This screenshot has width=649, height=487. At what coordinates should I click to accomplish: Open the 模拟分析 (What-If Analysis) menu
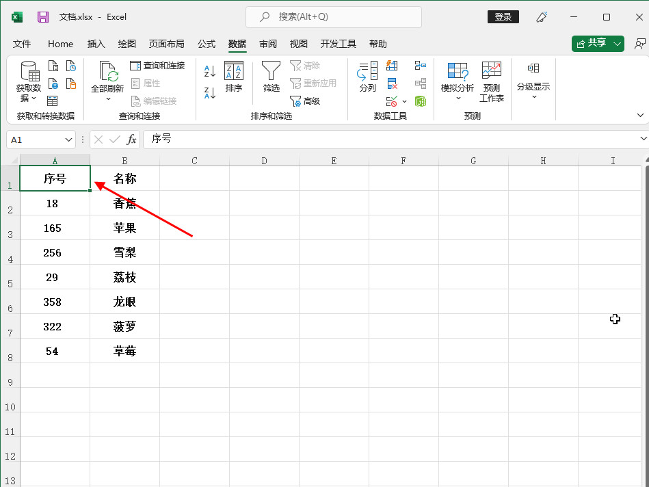coord(458,81)
